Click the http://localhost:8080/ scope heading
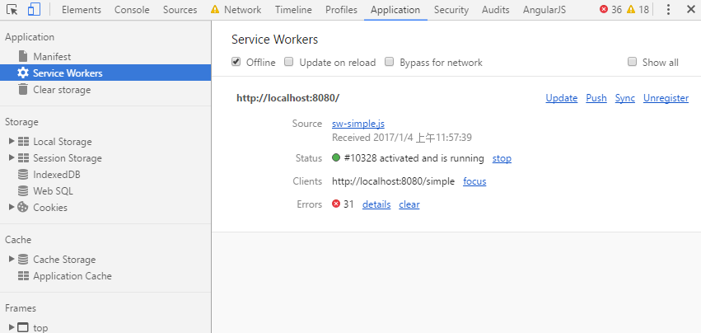 (x=288, y=98)
